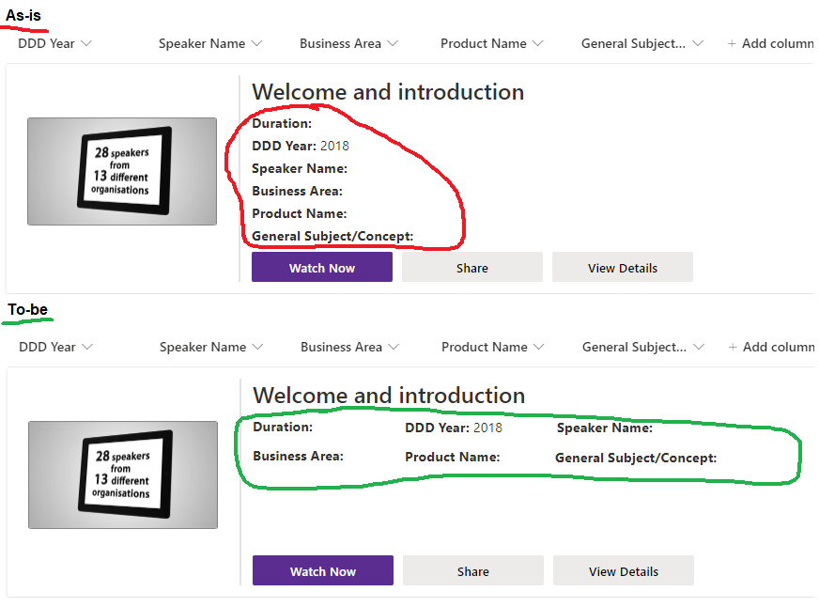Screen dimensions: 819x607
Task: Open View Details for the To-be item
Action: click(623, 570)
